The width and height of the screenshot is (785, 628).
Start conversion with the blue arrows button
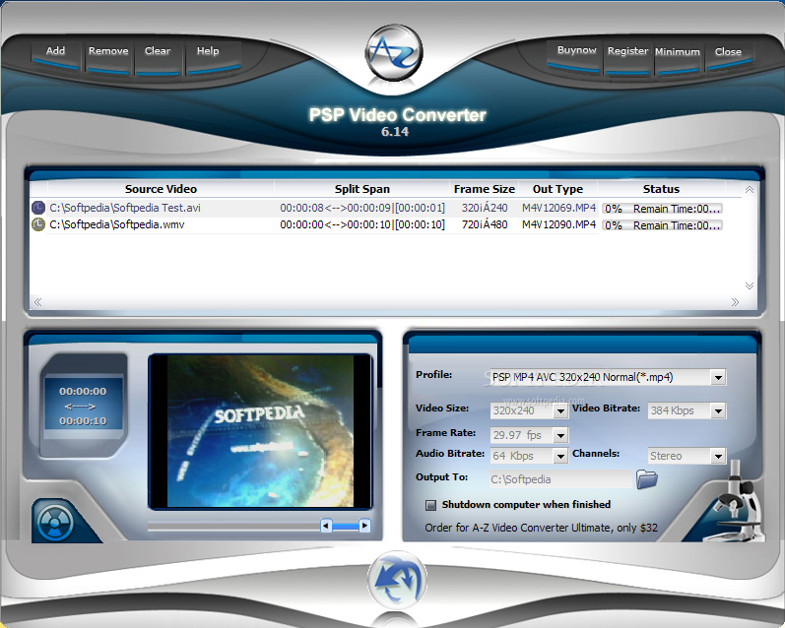[397, 581]
